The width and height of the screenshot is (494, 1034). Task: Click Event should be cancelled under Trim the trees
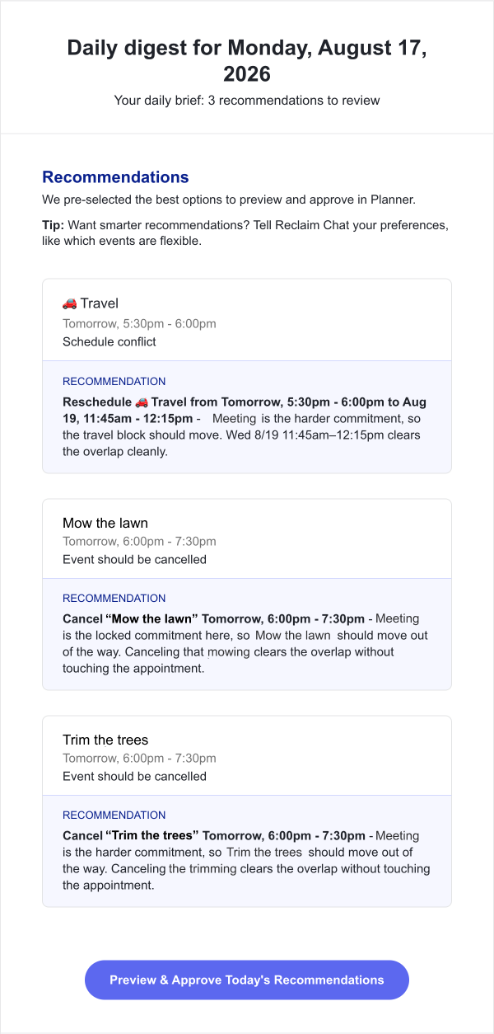[x=134, y=776]
